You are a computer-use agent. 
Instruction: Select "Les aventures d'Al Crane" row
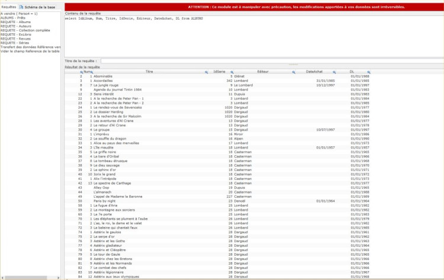click(x=217, y=121)
